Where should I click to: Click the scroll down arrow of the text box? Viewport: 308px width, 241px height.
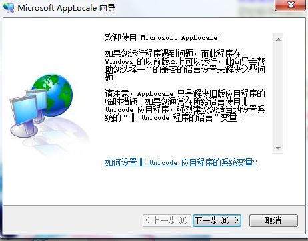click(x=278, y=148)
